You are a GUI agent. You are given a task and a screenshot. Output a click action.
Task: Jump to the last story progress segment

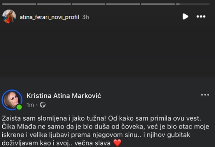pos(194,4)
